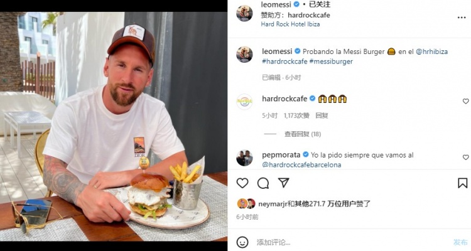Like pepmorata's comment heart

pyautogui.click(x=465, y=158)
